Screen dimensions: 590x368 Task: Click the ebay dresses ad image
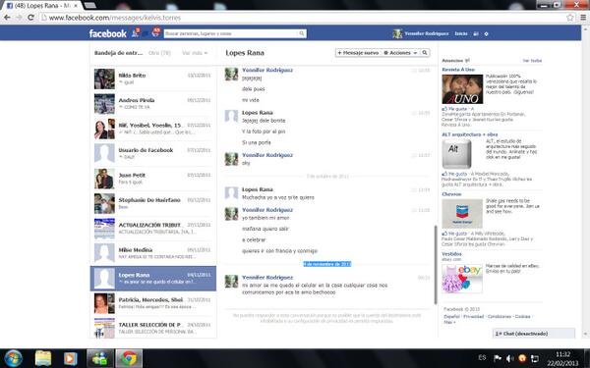(462, 279)
